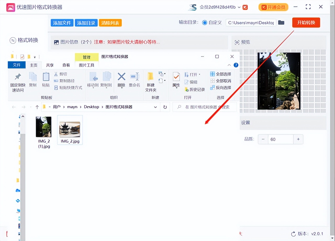Image resolution: width=335 pixels, height=241 pixels.
Task: Click the quality value field showing 60
Action: point(280,139)
